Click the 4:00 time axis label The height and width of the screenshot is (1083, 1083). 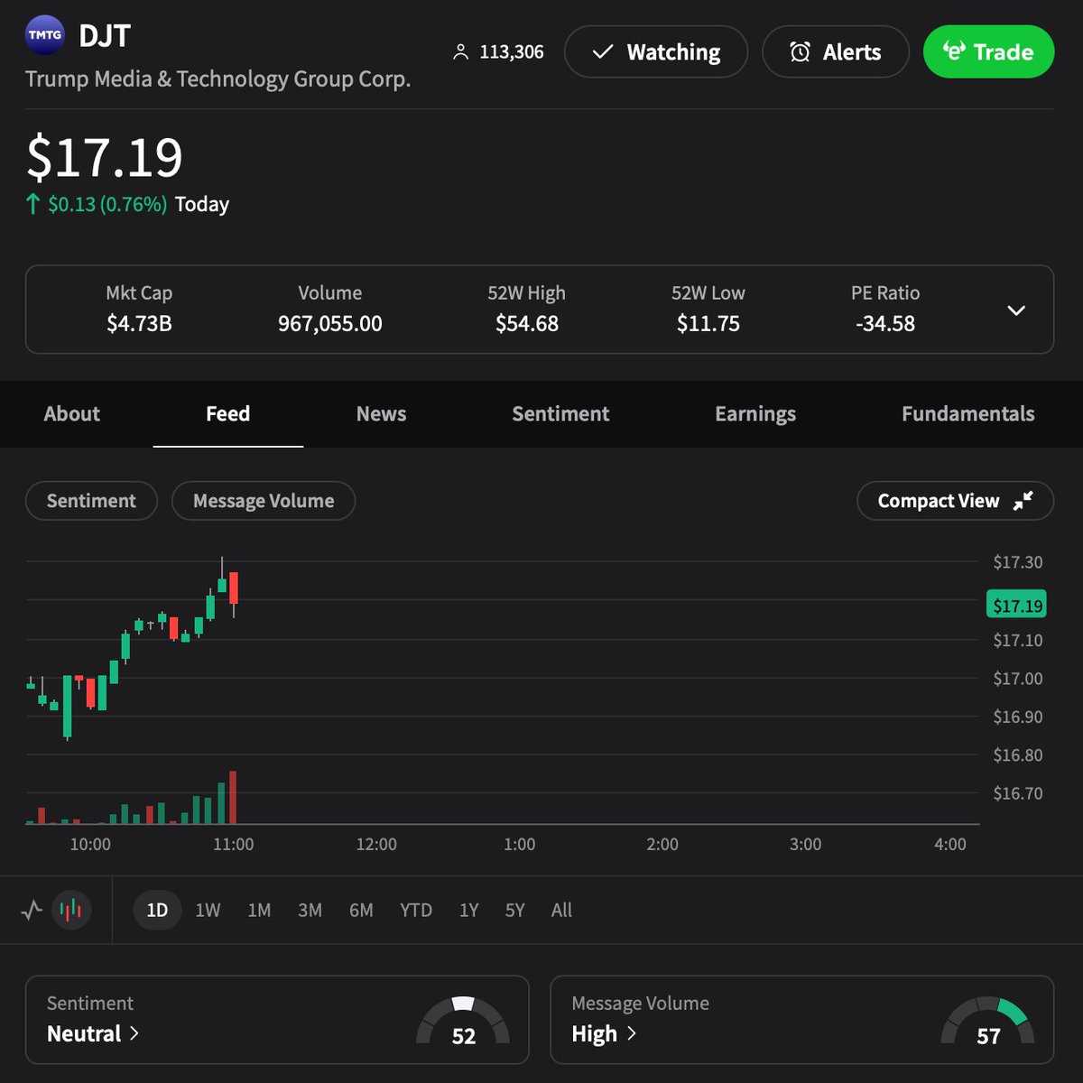[949, 844]
